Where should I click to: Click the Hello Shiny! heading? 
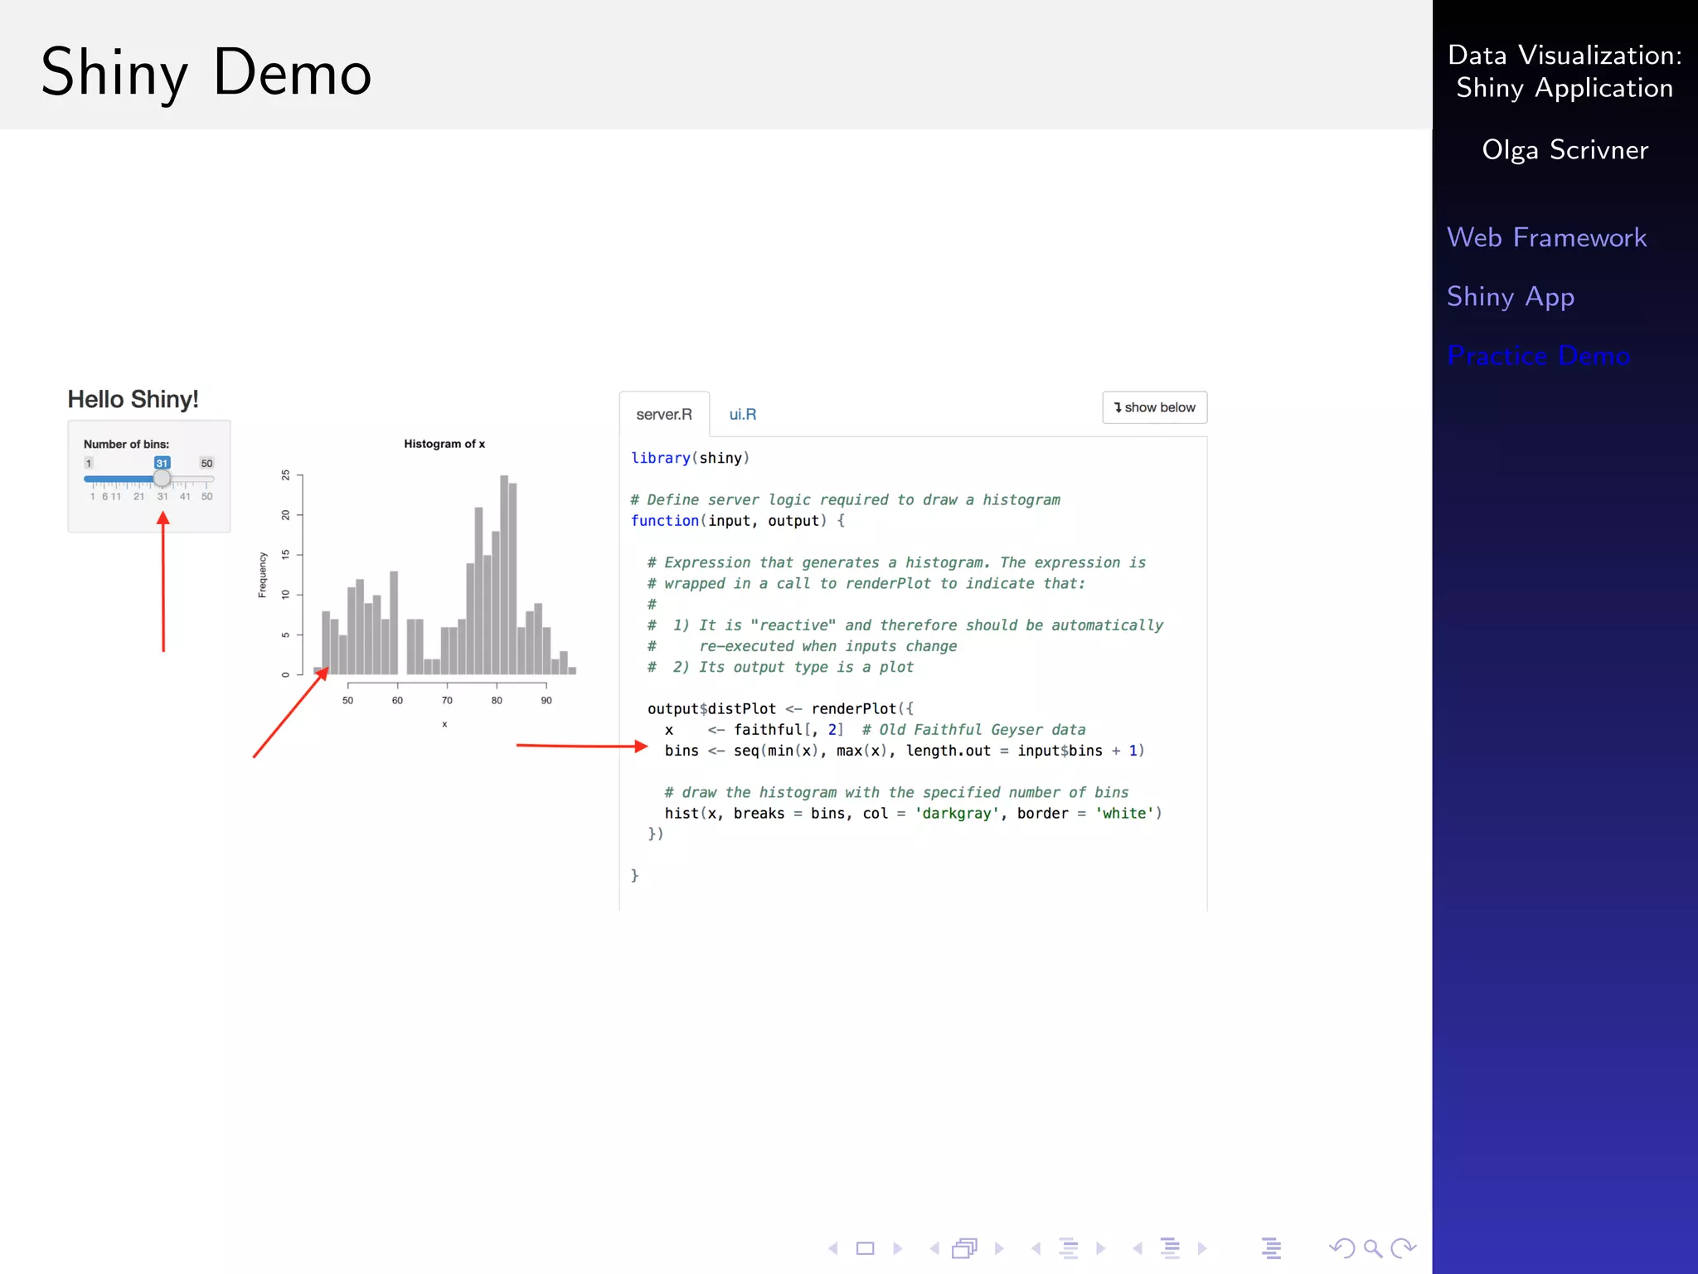click(x=133, y=400)
